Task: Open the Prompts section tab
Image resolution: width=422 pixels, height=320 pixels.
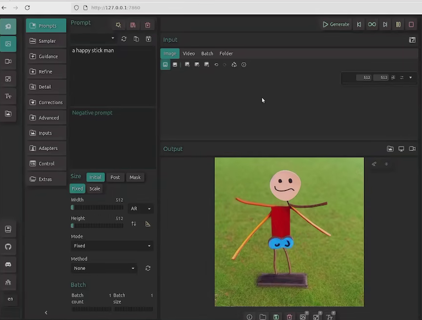Action: point(46,26)
